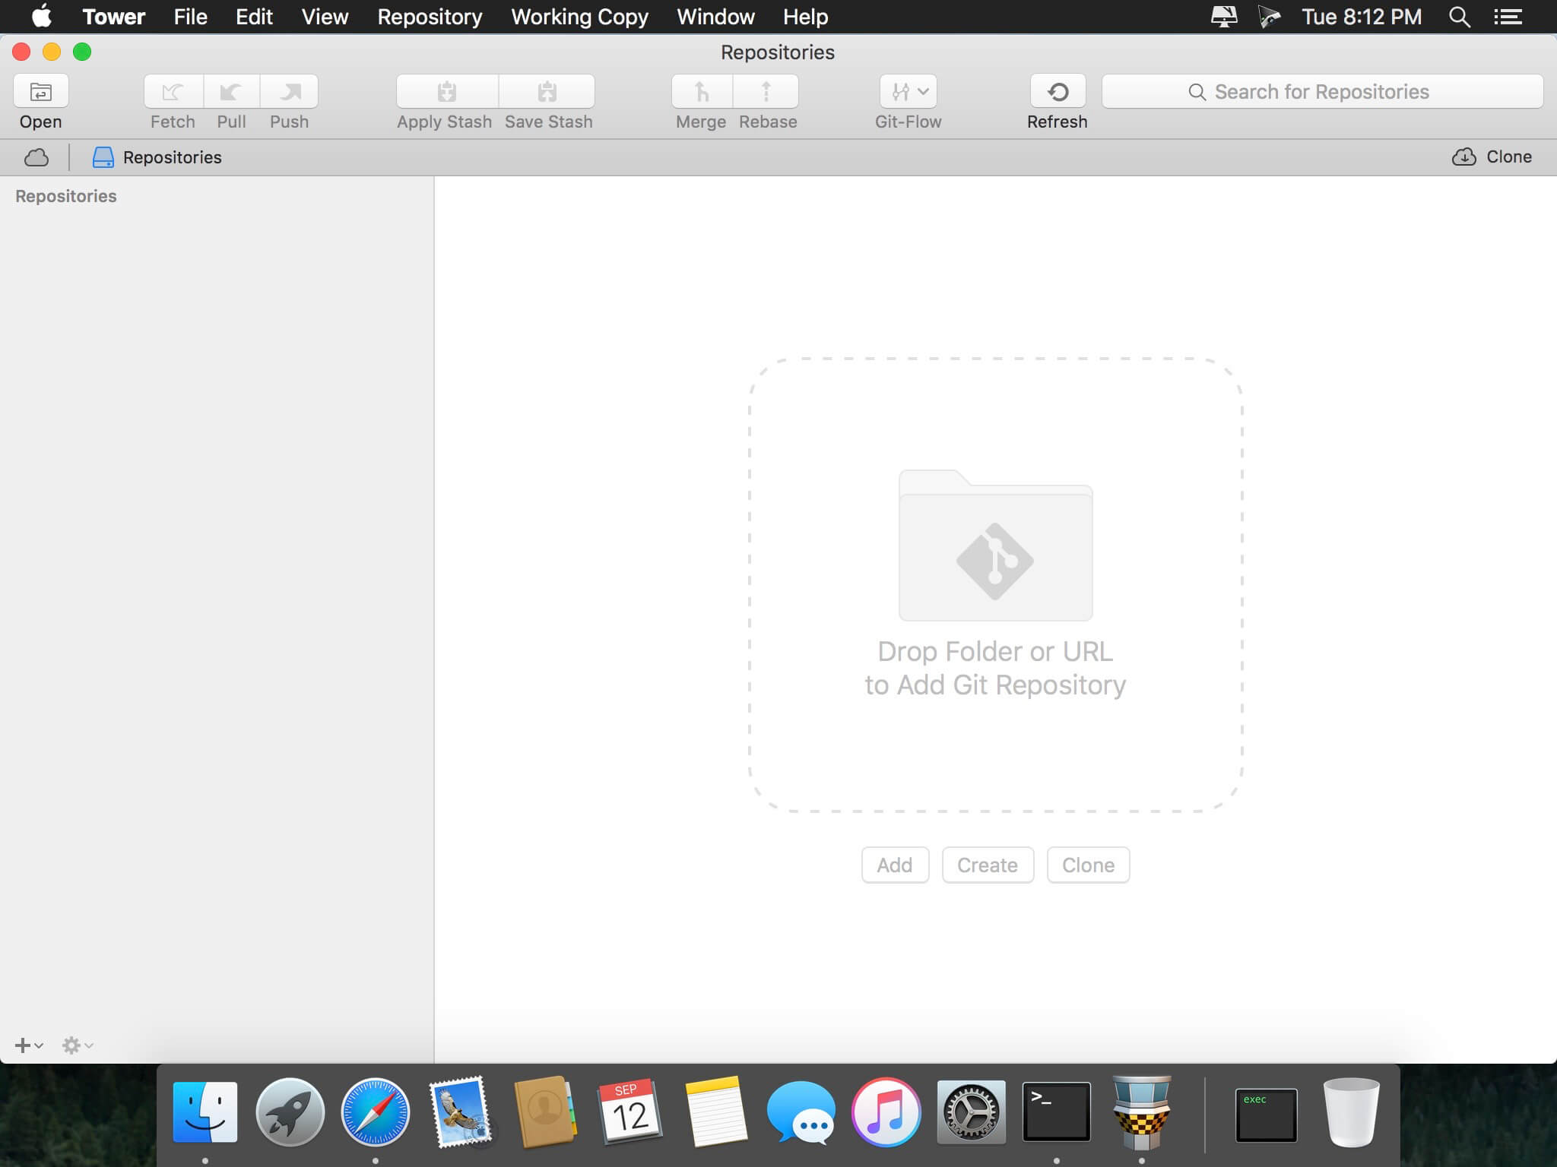Switch to the cloud services view
The height and width of the screenshot is (1167, 1557).
pos(36,157)
